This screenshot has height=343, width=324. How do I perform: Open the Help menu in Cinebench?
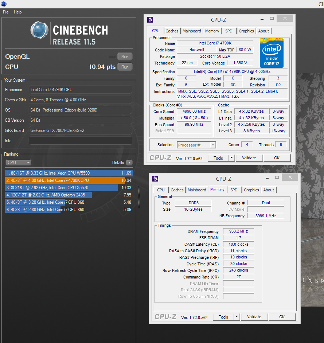coord(18,12)
